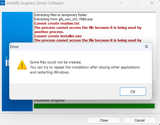Image resolution: width=160 pixels, height=125 pixels.
Task: Click the 'and restarting Windows.' message line
Action: [50, 72]
